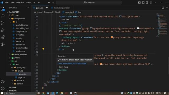
Task: Open categories.tsx file
Action: tap(21, 32)
